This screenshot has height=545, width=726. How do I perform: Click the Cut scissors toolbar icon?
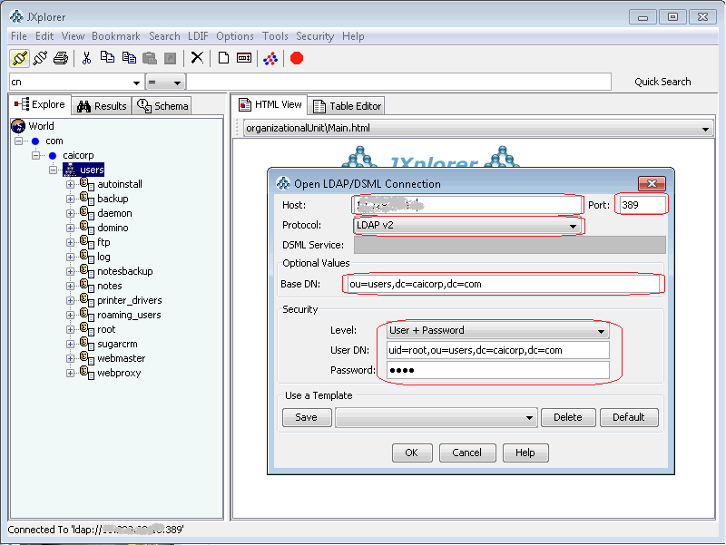pos(86,58)
